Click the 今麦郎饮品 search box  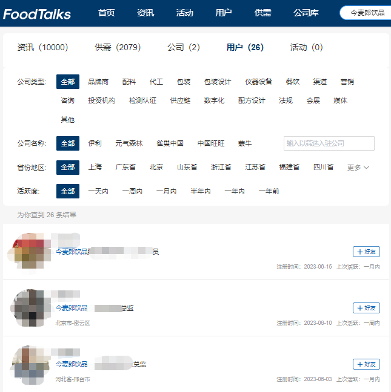(366, 13)
